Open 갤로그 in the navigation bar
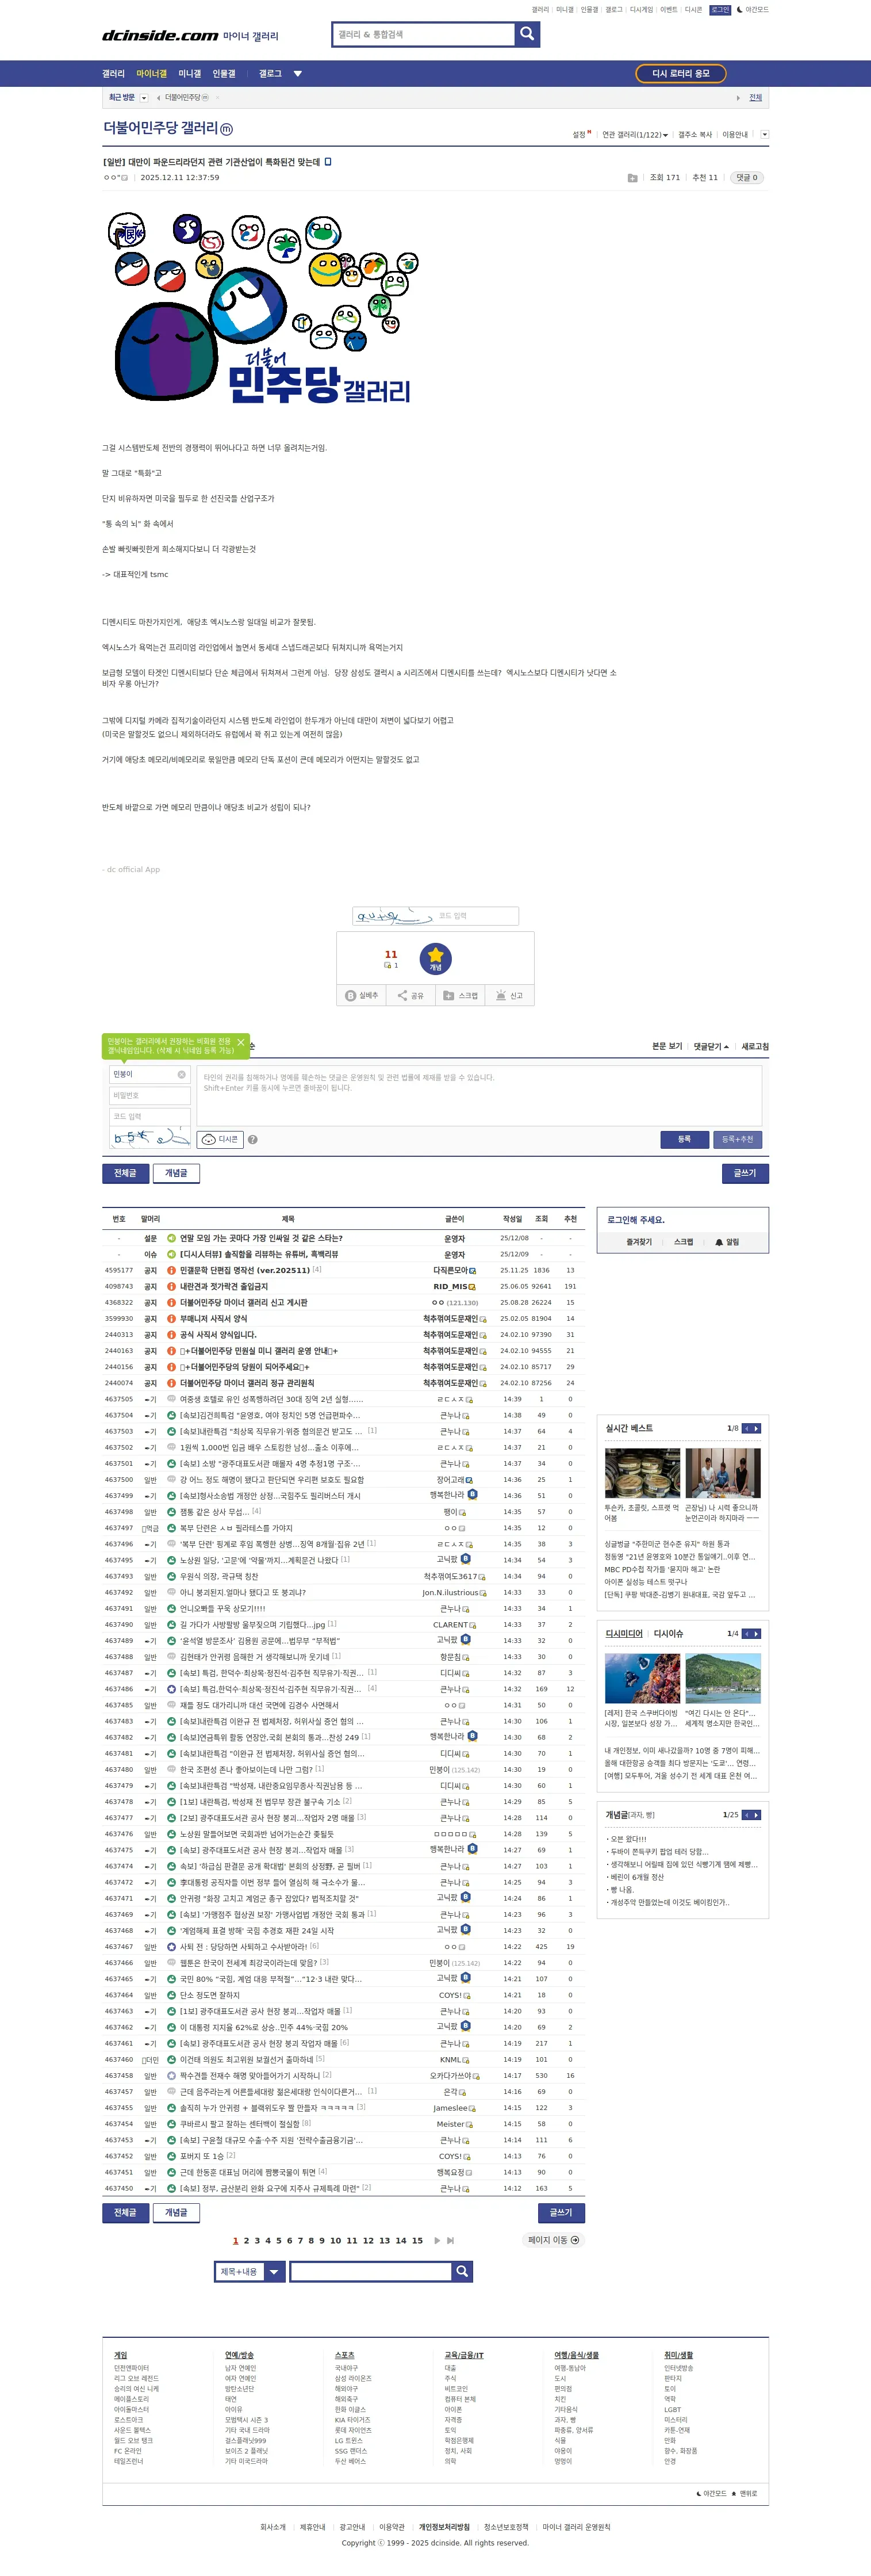The width and height of the screenshot is (871, 2576). point(271,74)
